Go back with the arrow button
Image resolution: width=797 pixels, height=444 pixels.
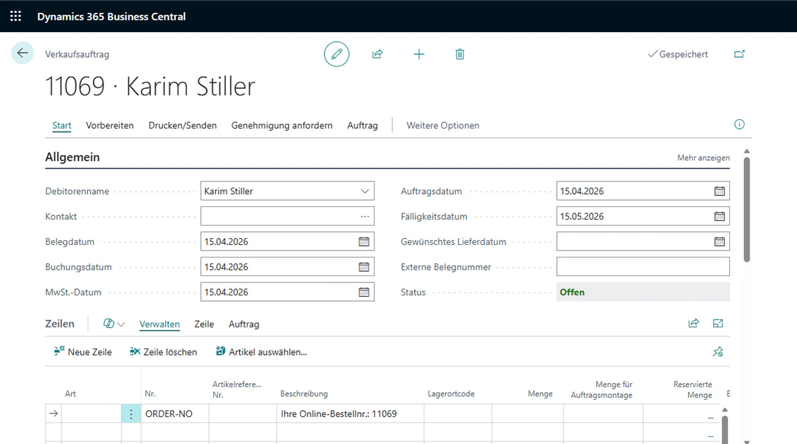point(22,53)
